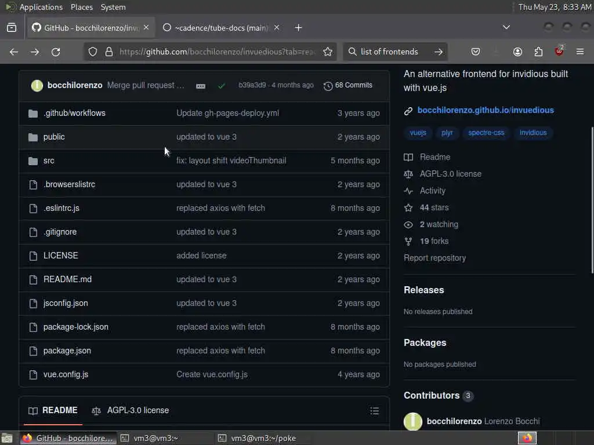Open the 'Create vue.config.js' commit message
594x445 pixels.
click(x=212, y=374)
